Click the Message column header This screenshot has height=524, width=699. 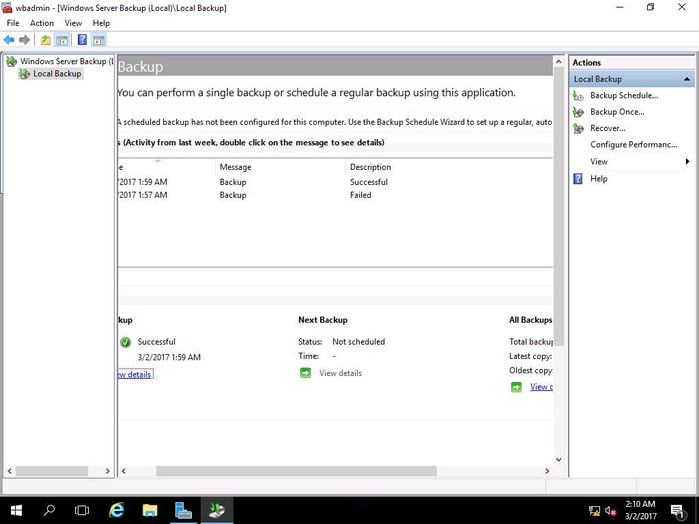point(281,167)
